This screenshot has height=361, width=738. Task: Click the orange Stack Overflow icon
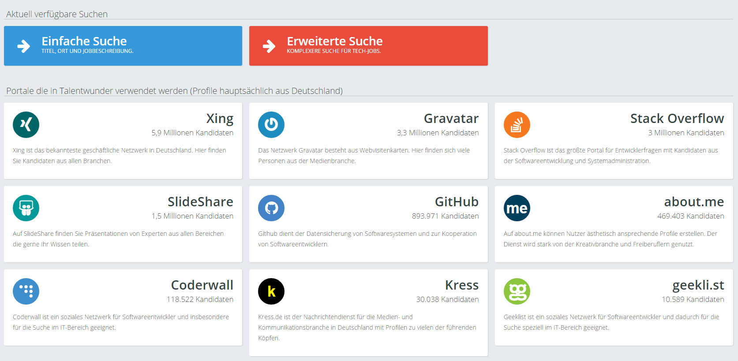517,125
